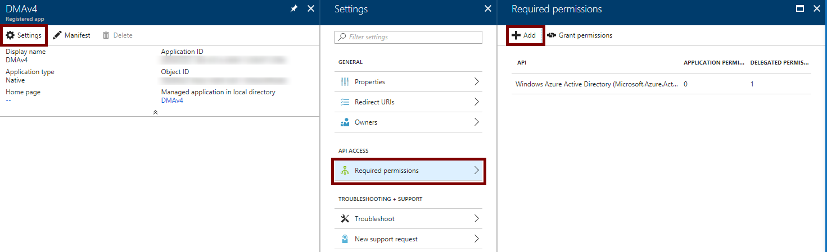Image resolution: width=827 pixels, height=252 pixels.
Task: Expand the Properties row chevron
Action: (x=476, y=82)
